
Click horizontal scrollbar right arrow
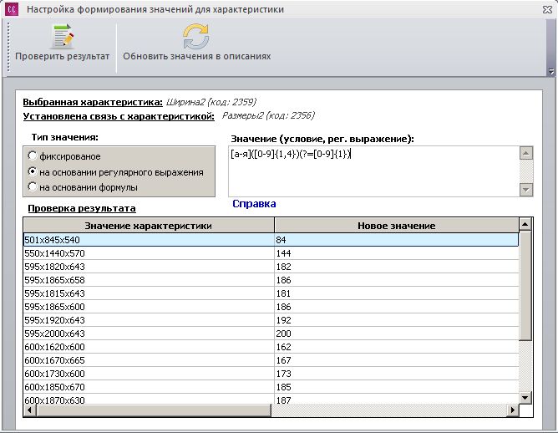coord(512,410)
